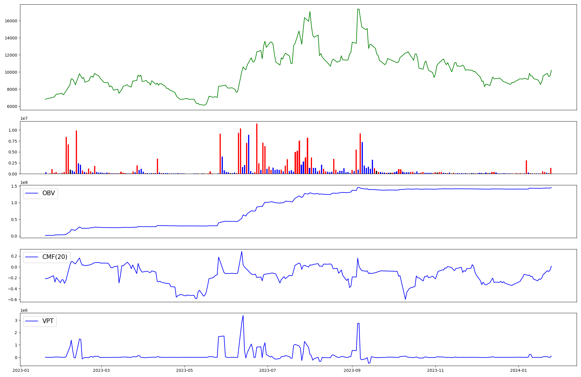Click the blue line sample in VPT legend
The width and height of the screenshot is (581, 377).
(32, 321)
